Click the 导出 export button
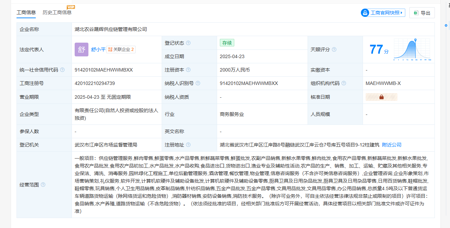This screenshot has height=228, width=450. pyautogui.click(x=422, y=13)
